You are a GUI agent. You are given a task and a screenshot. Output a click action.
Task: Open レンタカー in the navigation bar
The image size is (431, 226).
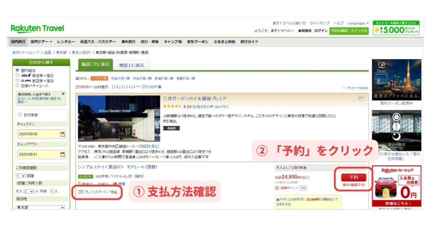(66, 42)
